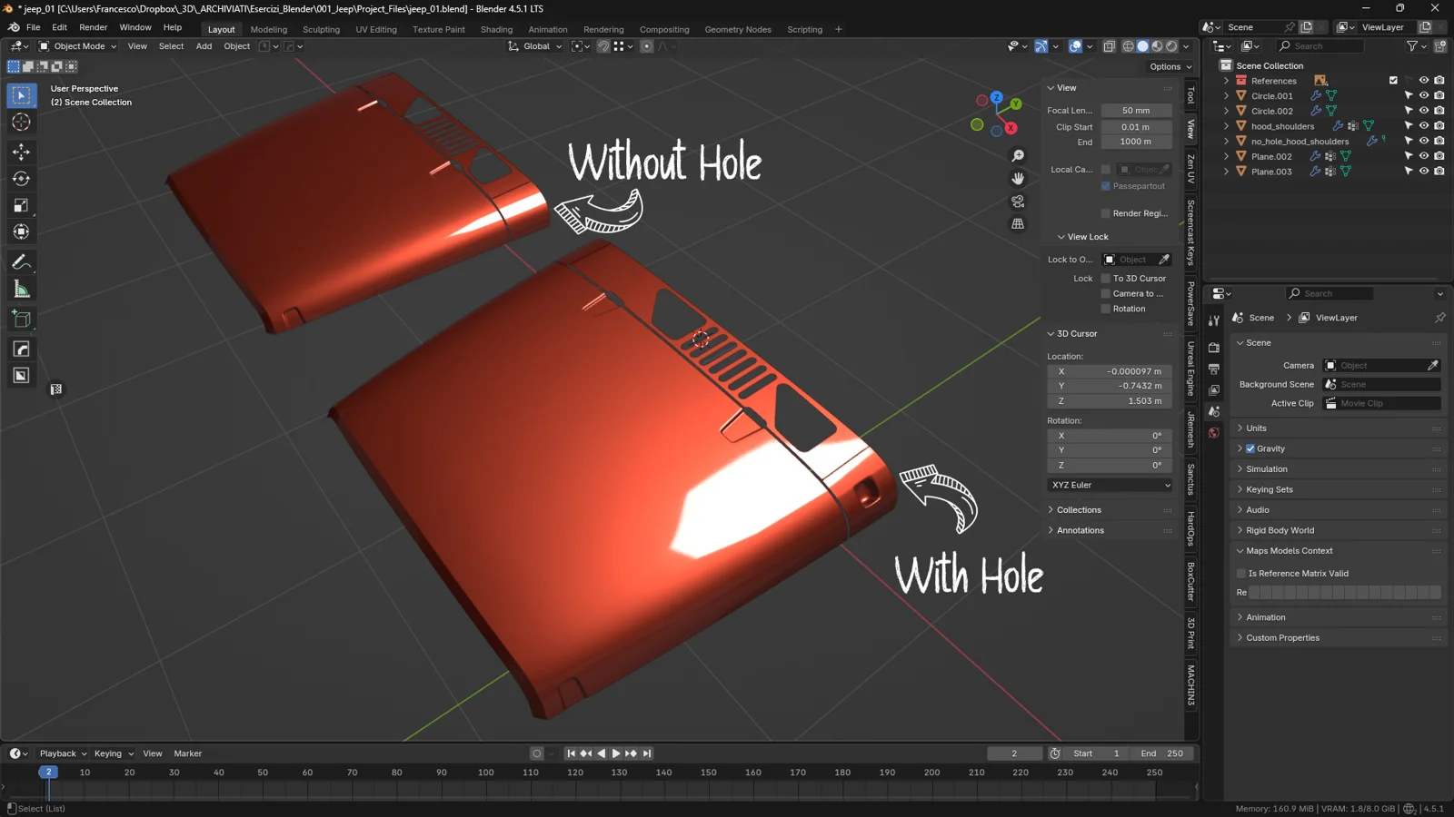Select the Transform tool

coord(21,232)
